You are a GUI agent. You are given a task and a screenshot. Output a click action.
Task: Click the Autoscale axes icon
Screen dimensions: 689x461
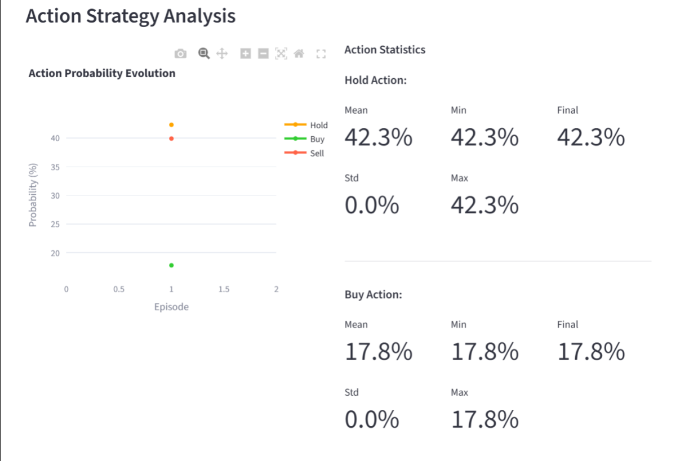tap(281, 53)
